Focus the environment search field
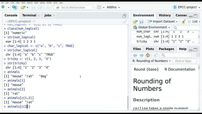Screen dimensions: 202x114 click(186, 28)
